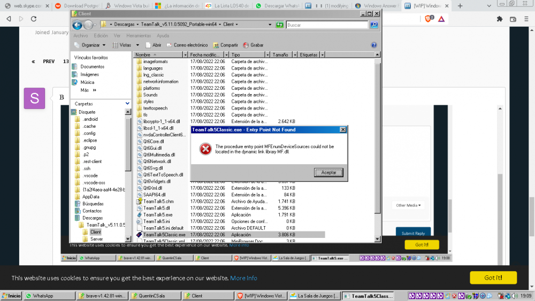535x301 pixels.
Task: Expand the Vistas dropdown arrow
Action: point(137,45)
